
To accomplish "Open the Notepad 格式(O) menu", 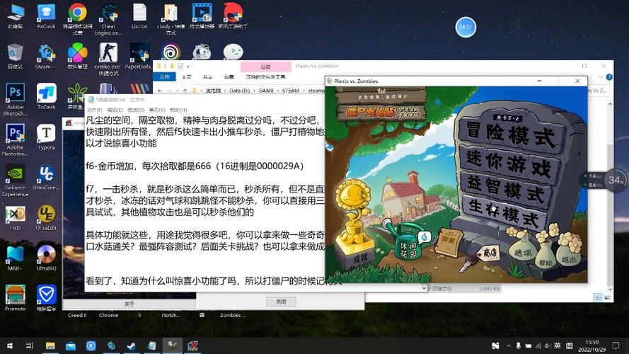I will click(x=134, y=110).
